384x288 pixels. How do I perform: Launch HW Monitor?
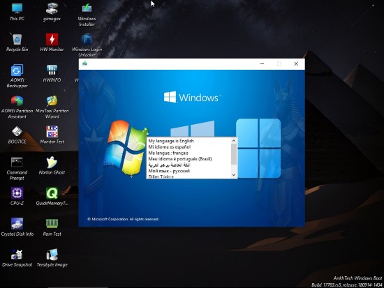click(52, 43)
